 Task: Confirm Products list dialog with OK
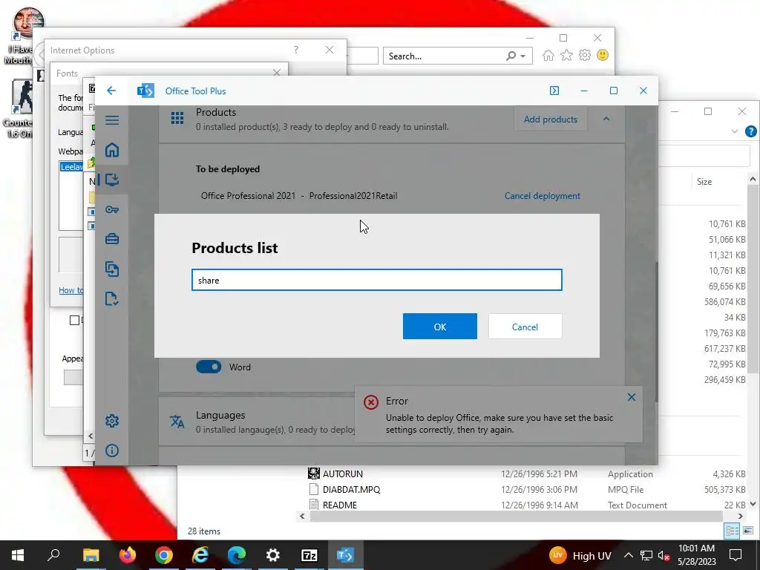[x=439, y=327]
